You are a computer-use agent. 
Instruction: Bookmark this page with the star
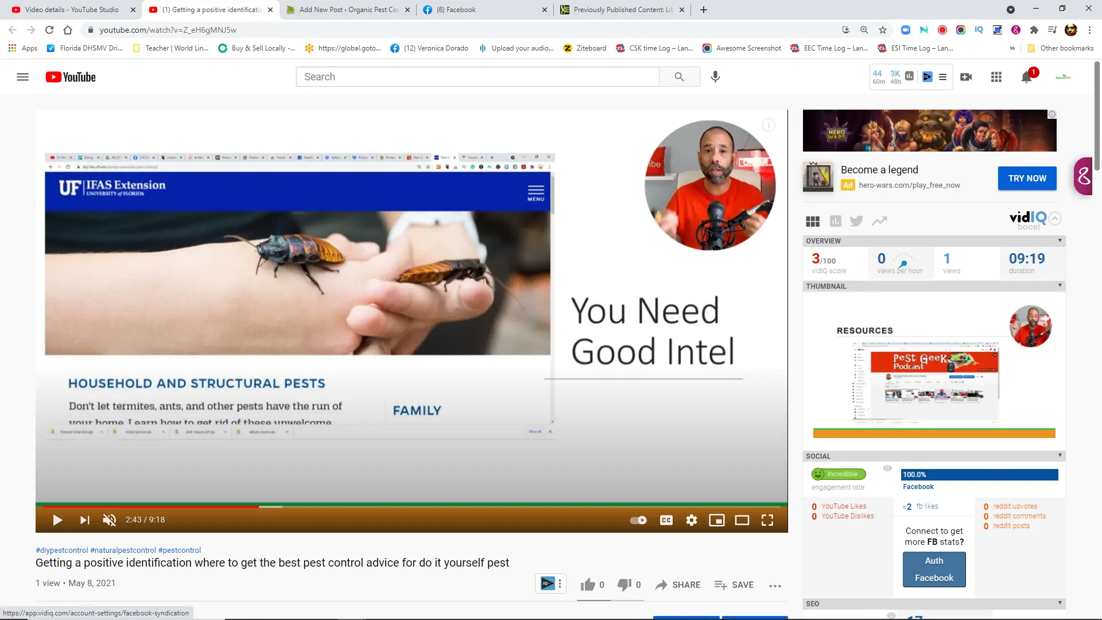pyautogui.click(x=883, y=30)
